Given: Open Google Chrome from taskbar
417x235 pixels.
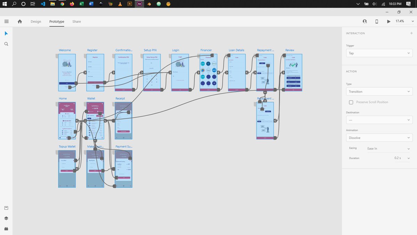Looking at the screenshot, I should click(62, 4).
